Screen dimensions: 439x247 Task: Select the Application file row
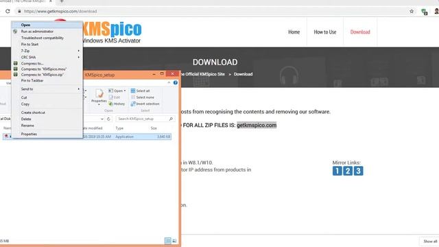pos(87,137)
